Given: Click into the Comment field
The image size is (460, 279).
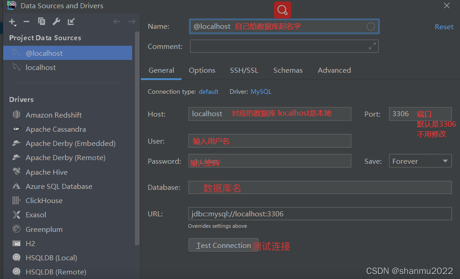Looking at the screenshot, I should pos(284,46).
